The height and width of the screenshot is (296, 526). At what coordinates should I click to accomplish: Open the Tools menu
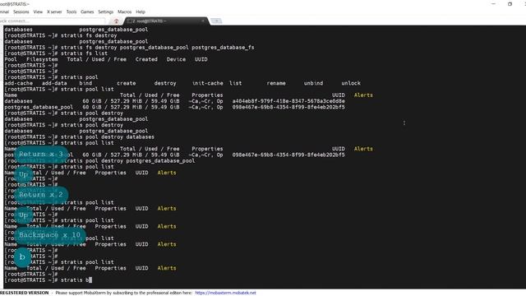point(72,12)
